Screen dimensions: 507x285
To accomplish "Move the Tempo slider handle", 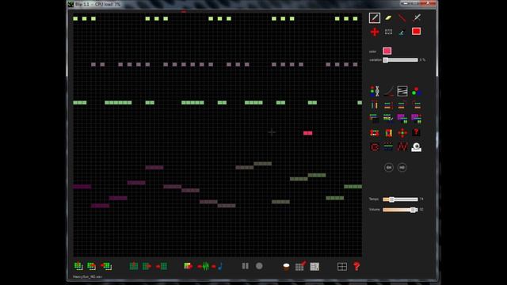I will [391, 199].
